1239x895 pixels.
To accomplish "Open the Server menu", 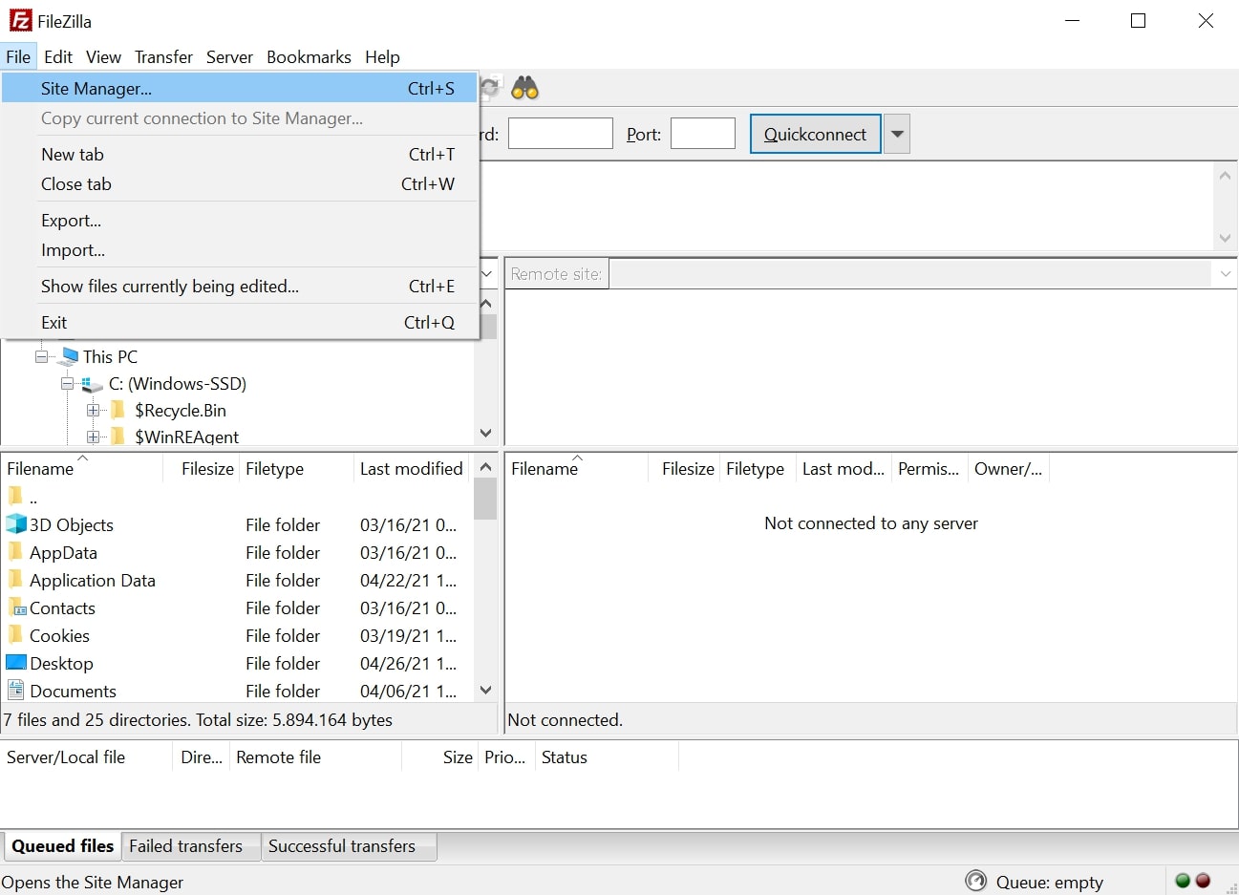I will [229, 56].
